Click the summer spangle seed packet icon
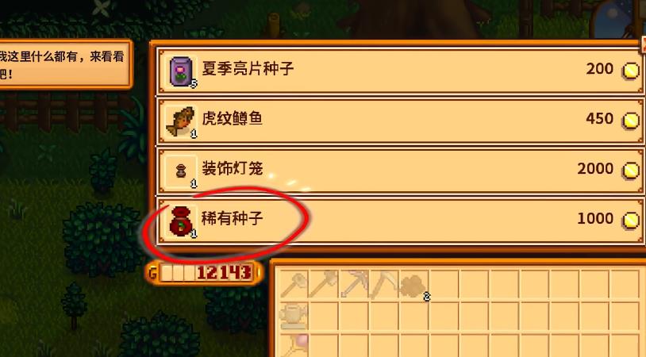Image resolution: width=646 pixels, height=357 pixels. click(x=181, y=71)
